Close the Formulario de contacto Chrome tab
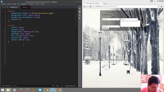 102,3
